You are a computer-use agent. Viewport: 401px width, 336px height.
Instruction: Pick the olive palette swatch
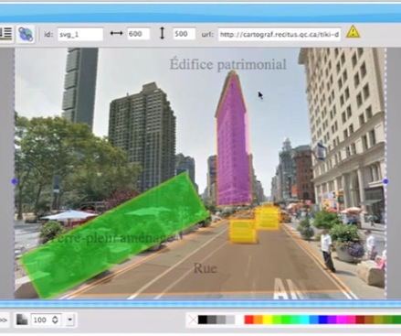pos(379,320)
